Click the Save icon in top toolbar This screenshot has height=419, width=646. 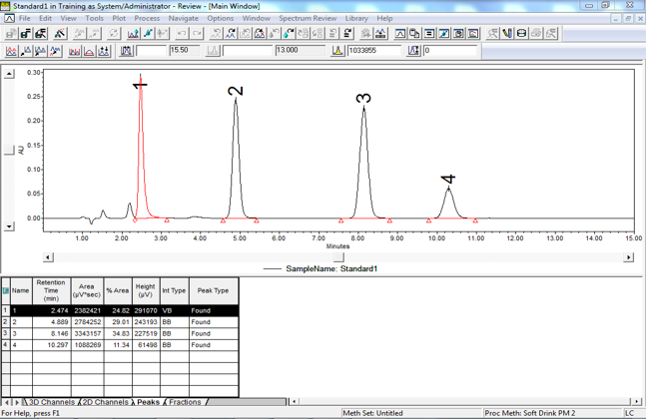tap(26, 33)
